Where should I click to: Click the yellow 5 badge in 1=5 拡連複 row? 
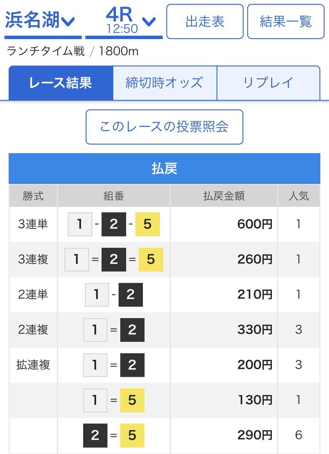pos(132,400)
